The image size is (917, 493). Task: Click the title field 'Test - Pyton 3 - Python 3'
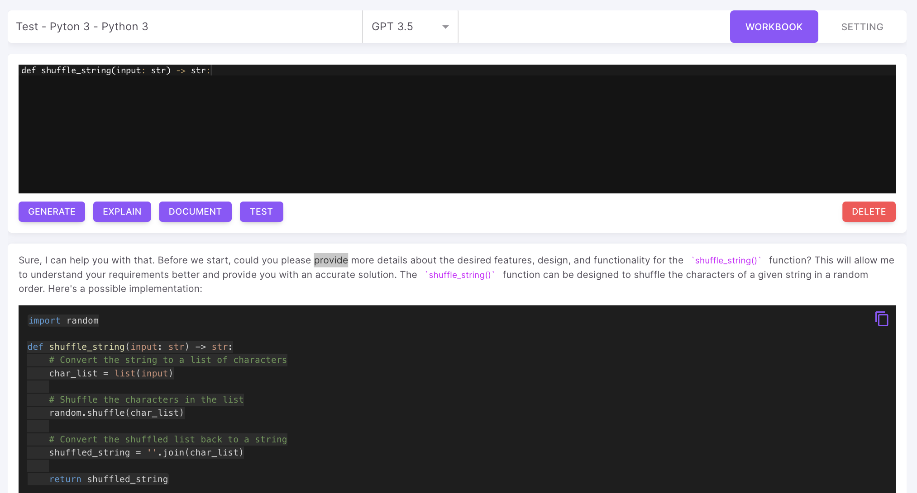[x=185, y=27]
